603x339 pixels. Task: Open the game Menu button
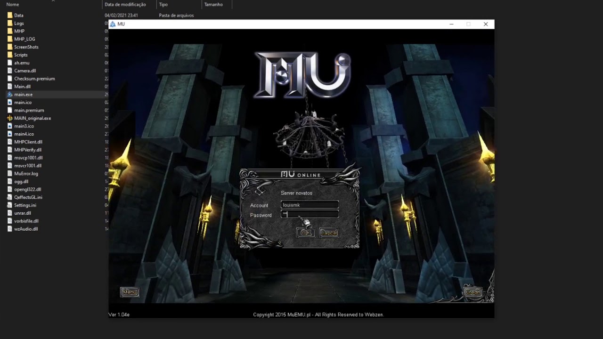pos(130,292)
